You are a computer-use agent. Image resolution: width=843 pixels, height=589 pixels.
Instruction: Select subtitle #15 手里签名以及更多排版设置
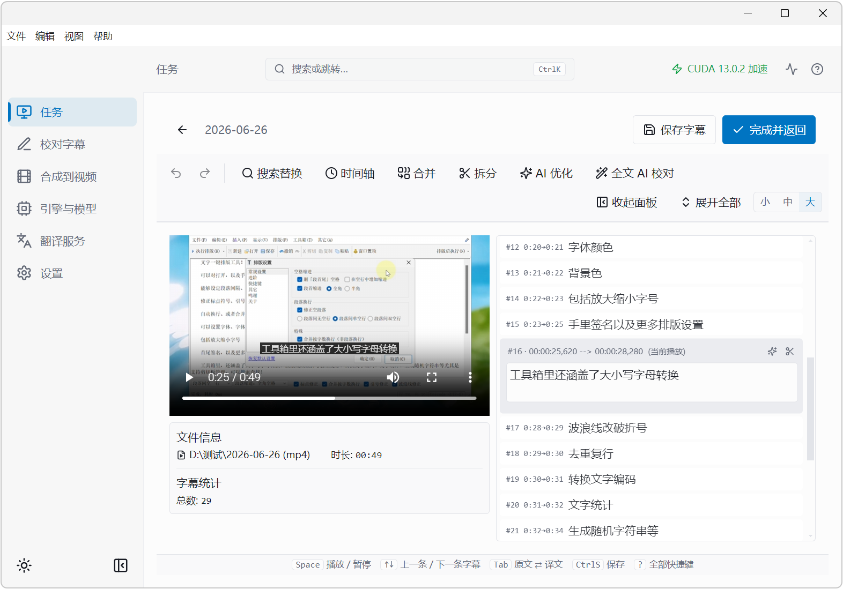click(652, 324)
